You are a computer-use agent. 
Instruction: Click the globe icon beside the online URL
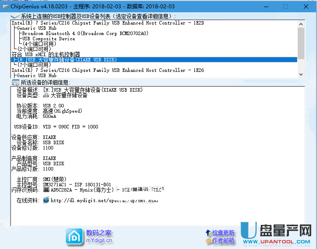click(46, 200)
